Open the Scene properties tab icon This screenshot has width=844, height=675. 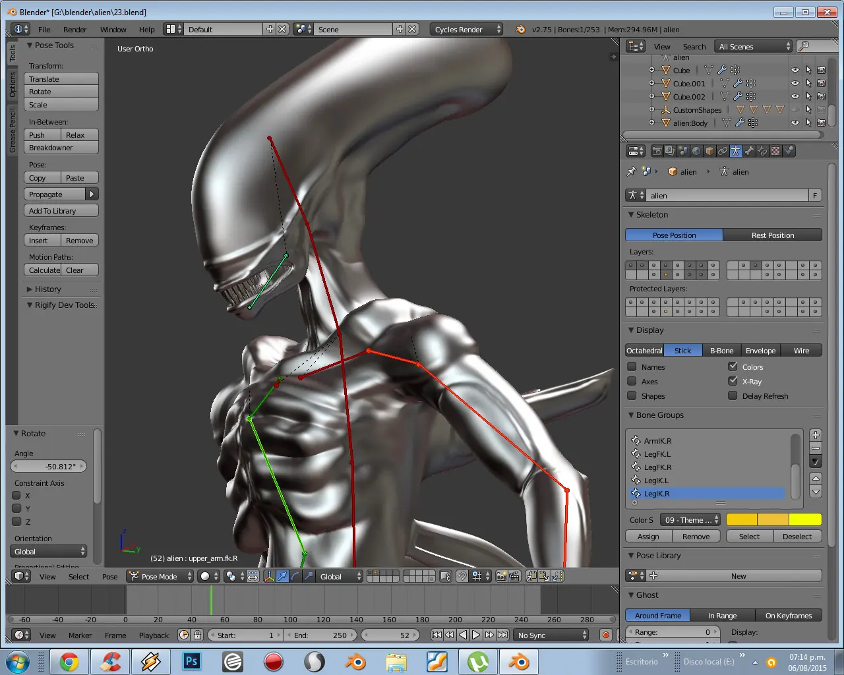683,151
